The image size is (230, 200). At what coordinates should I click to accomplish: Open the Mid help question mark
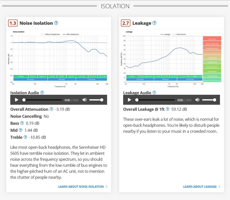pos(21,130)
